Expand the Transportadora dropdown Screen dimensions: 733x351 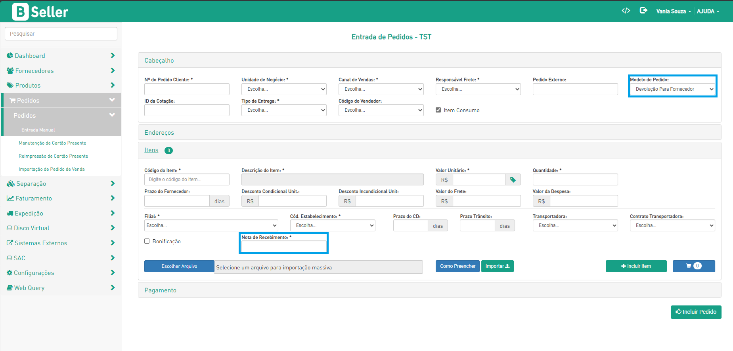point(575,225)
